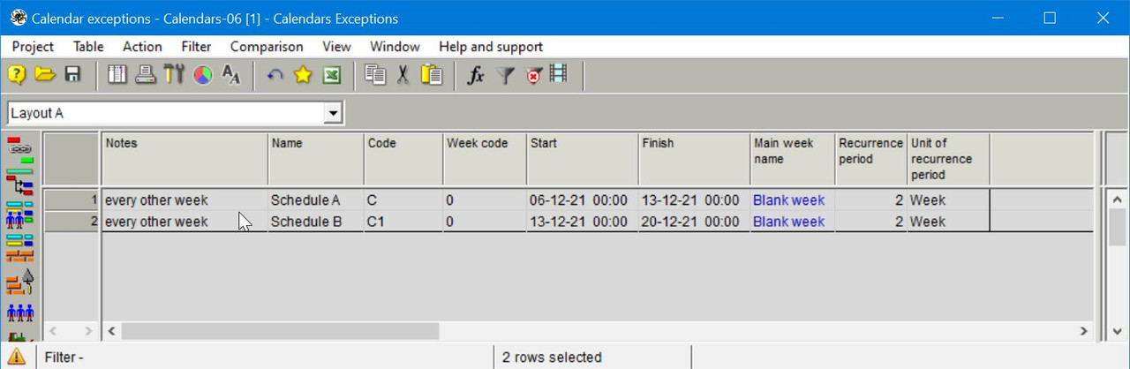Copy with the double pages icon
Viewport: 1130px width, 369px height.
(375, 75)
